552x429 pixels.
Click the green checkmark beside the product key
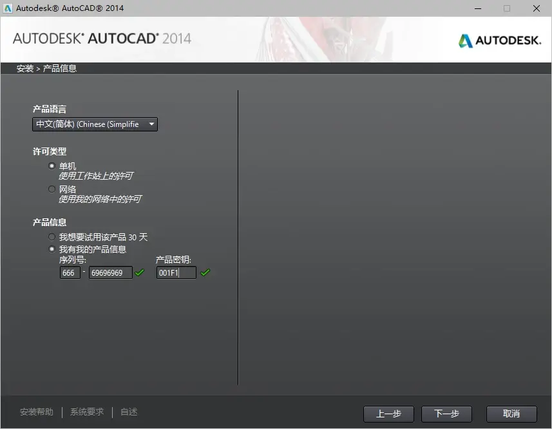pos(205,272)
